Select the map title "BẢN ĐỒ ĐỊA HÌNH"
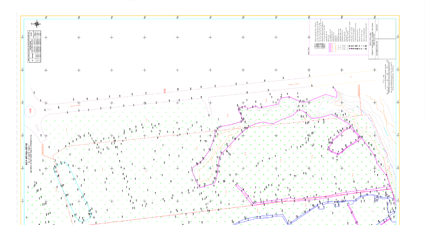The height and width of the screenshot is (225, 425). pos(26,153)
